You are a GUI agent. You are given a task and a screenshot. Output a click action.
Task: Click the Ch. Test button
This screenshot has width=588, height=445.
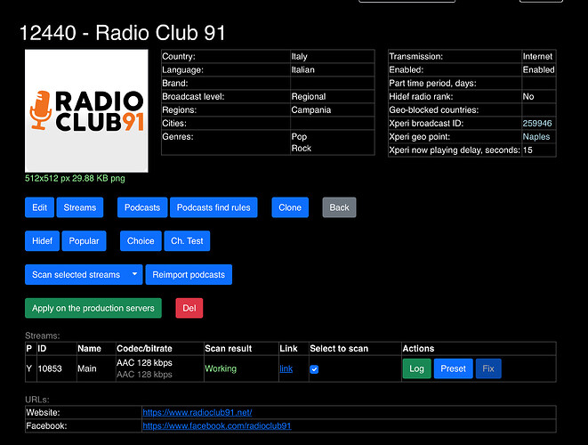[187, 241]
